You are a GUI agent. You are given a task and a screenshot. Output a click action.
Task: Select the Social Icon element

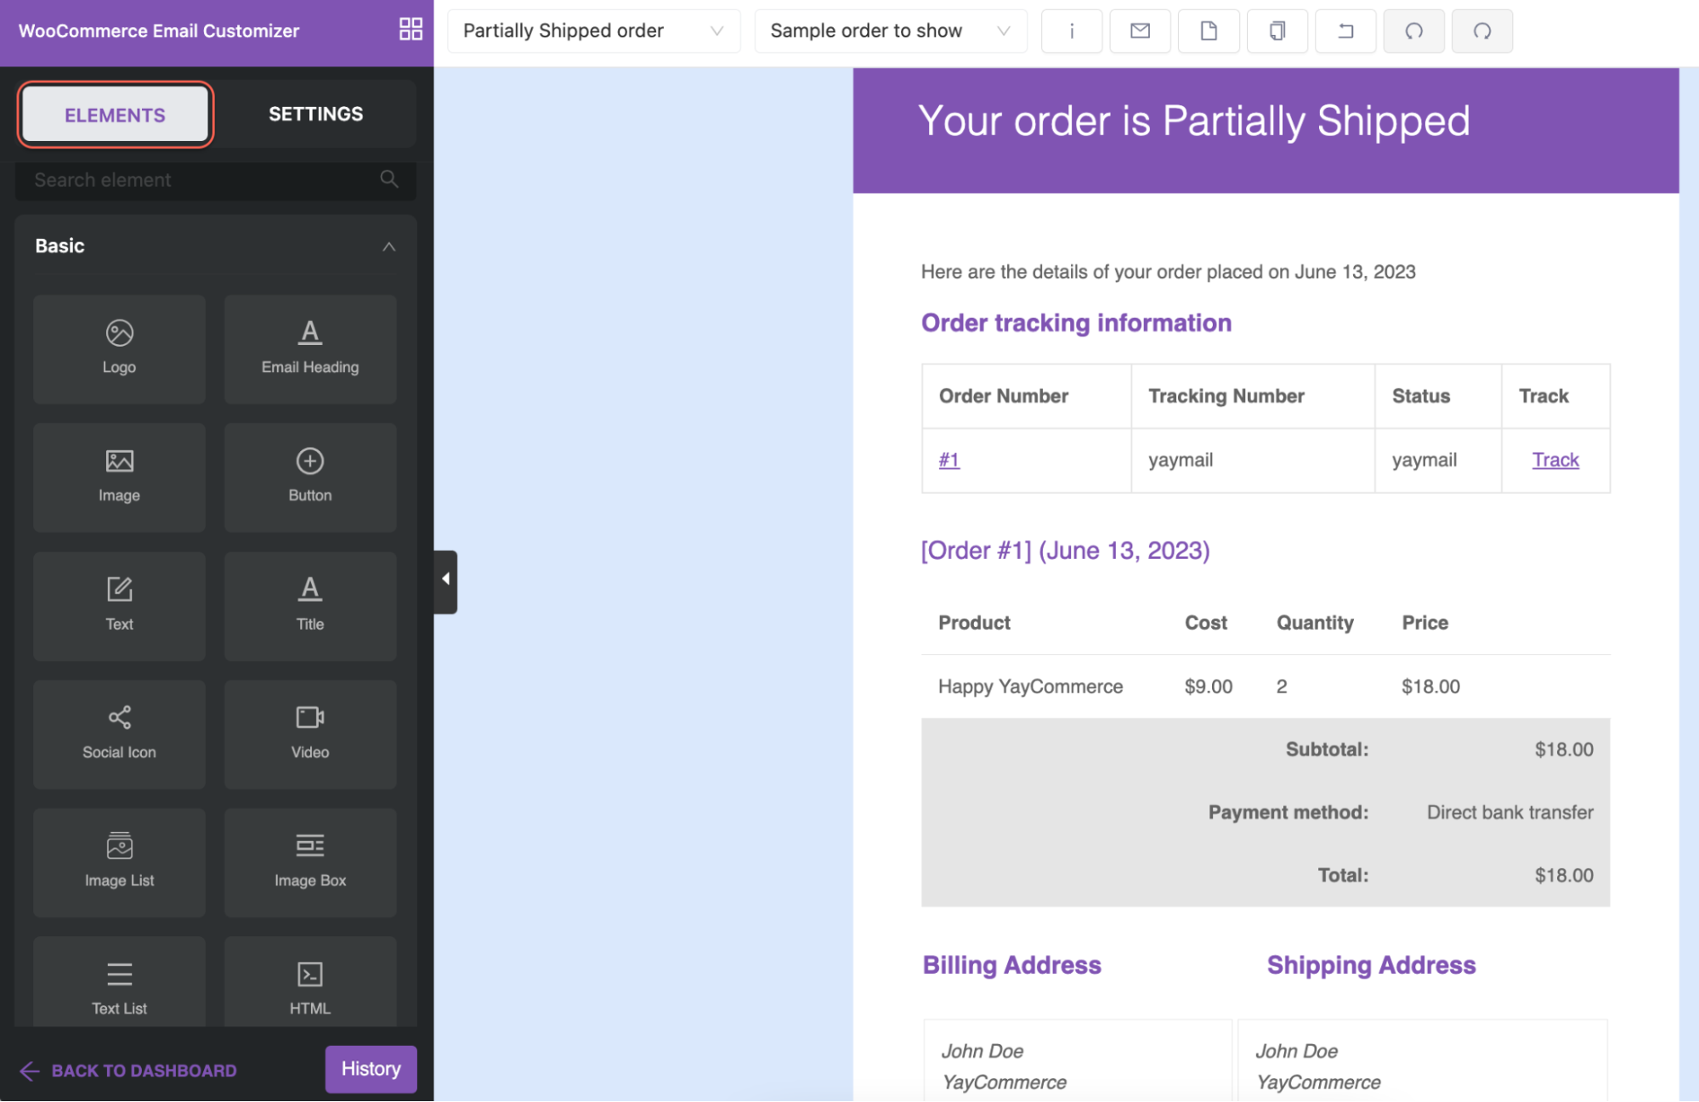(119, 734)
